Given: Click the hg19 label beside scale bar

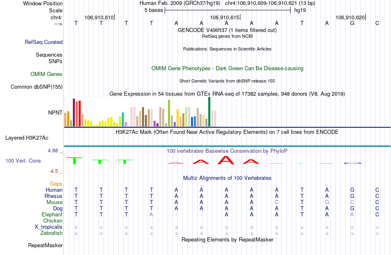Looking at the screenshot, I should pos(300,10).
